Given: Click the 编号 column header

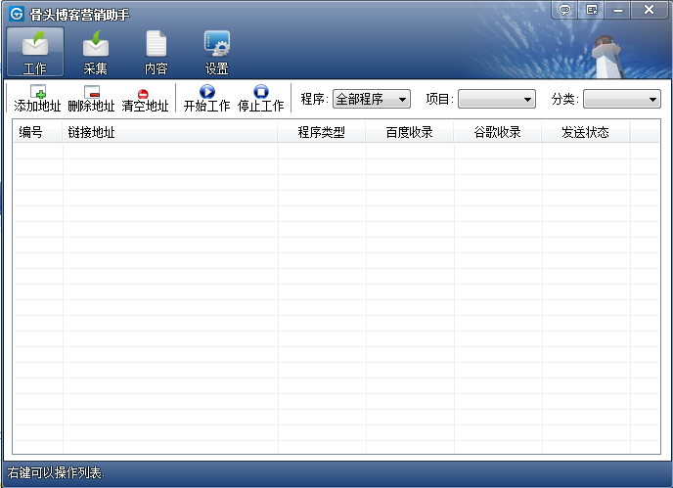Looking at the screenshot, I should [x=31, y=132].
